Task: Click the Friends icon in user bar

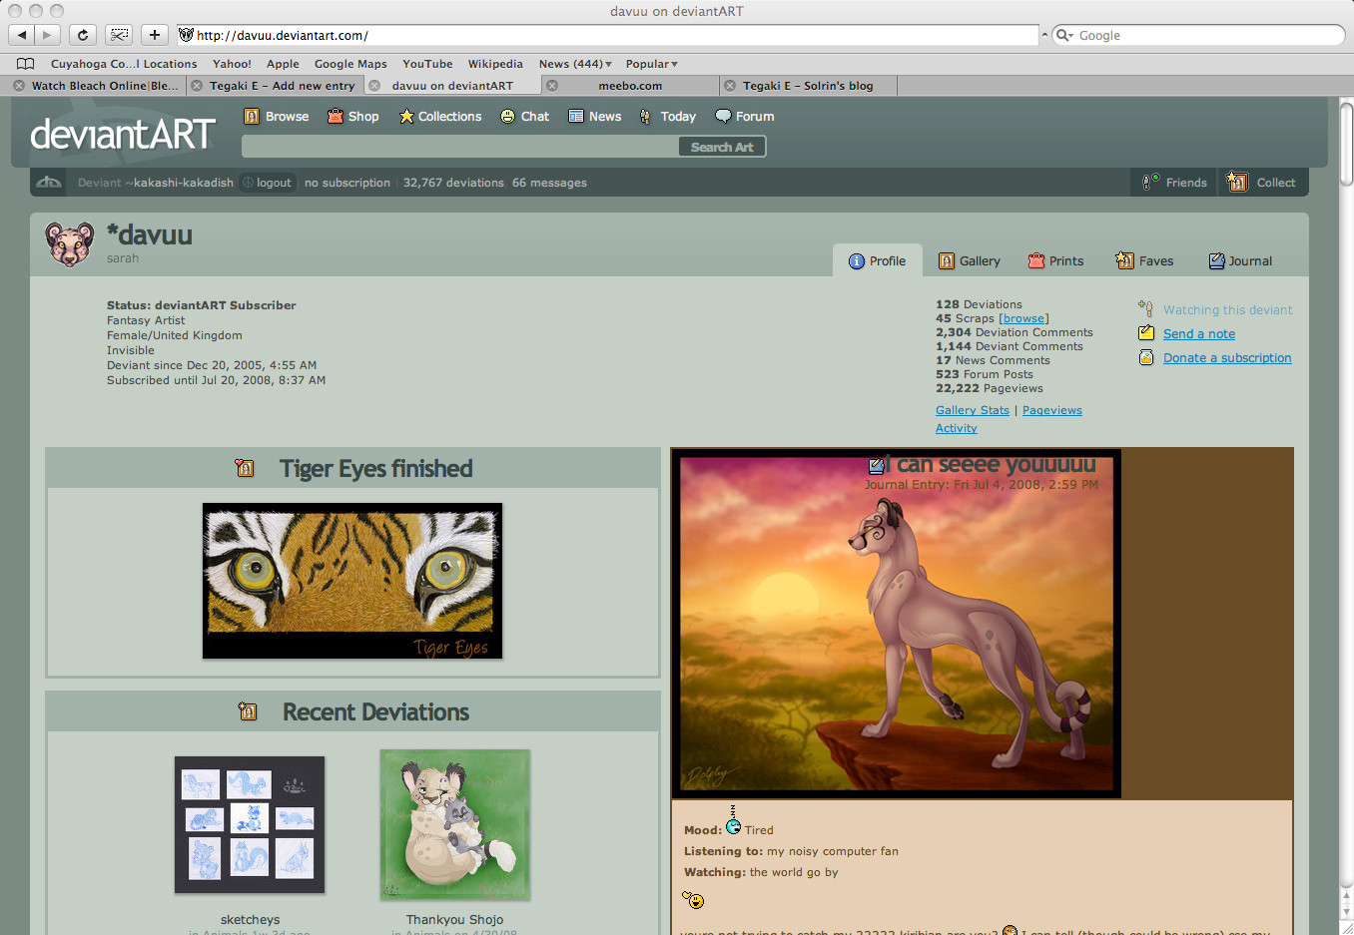Action: [1150, 182]
